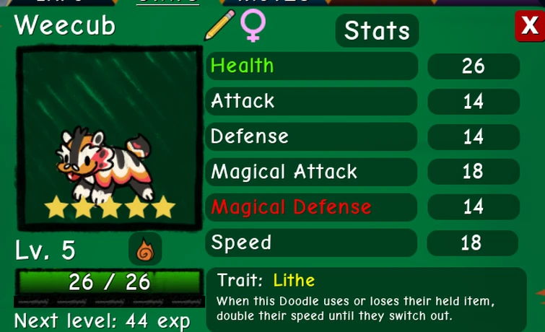Click the pink female gender symbol
The height and width of the screenshot is (332, 545).
(253, 25)
